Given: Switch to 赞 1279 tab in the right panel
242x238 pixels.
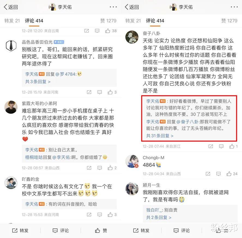Looking at the screenshot, I should [x=229, y=20].
